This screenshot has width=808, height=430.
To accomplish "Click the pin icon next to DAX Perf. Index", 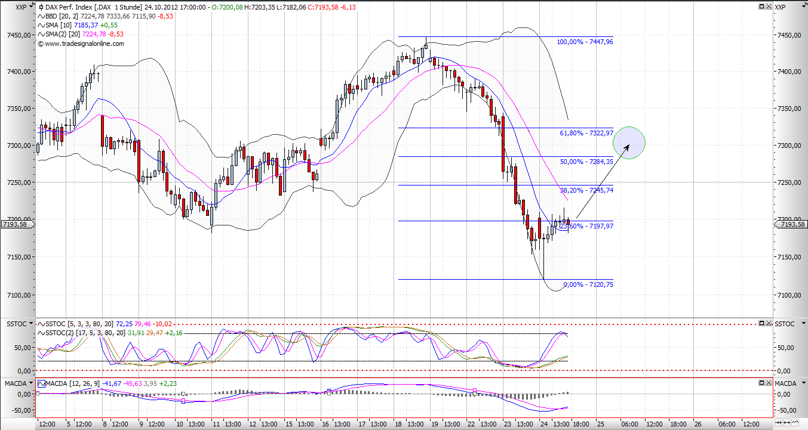I will coord(42,7).
